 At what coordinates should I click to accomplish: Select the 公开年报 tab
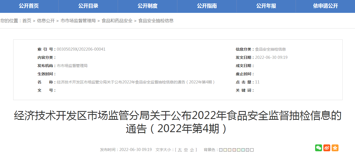click(x=266, y=6)
